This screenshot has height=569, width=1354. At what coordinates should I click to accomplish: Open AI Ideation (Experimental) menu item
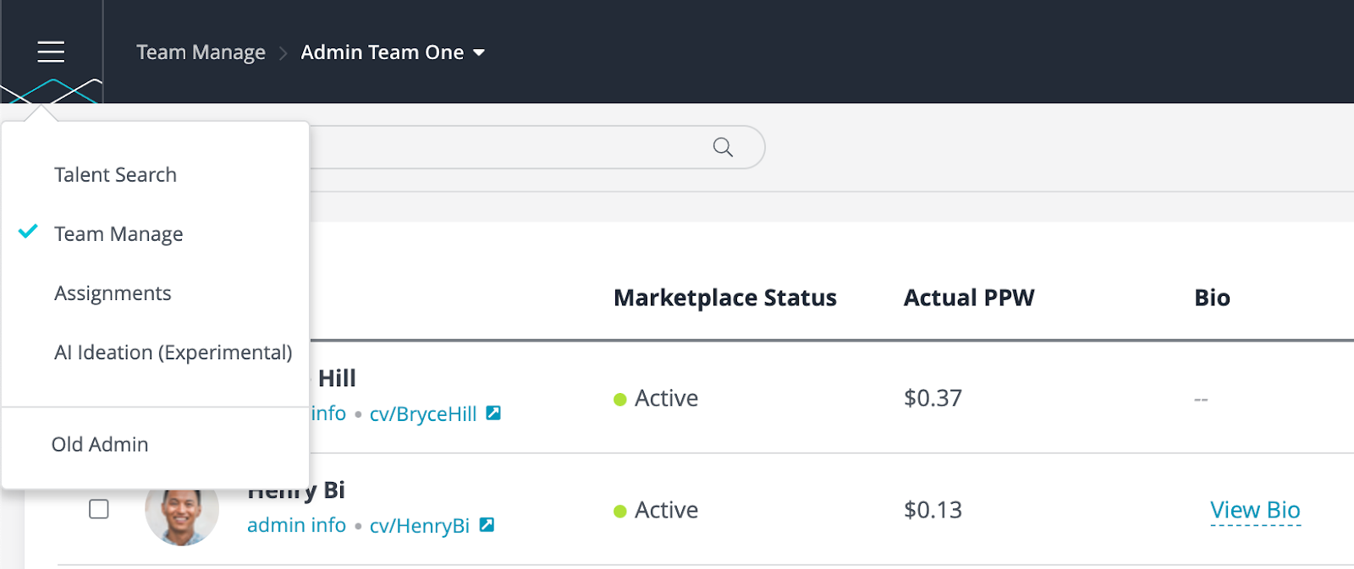(173, 353)
